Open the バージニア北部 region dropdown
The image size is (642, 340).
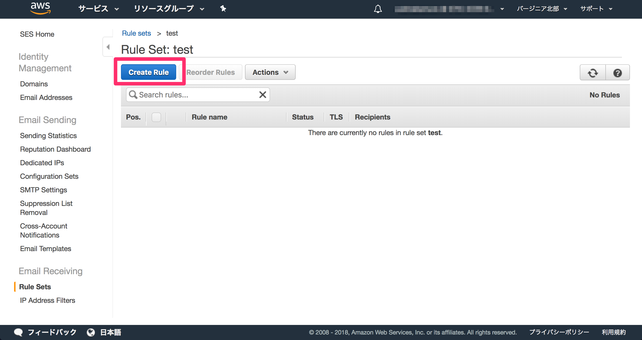coord(542,9)
